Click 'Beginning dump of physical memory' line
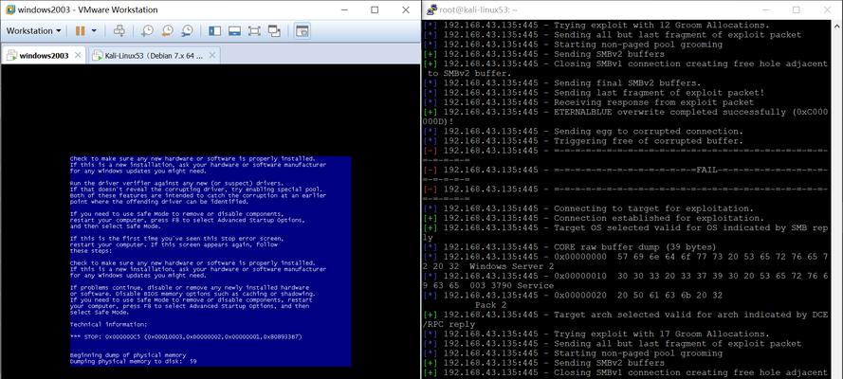Viewport: 843px width, 379px height. [128, 355]
